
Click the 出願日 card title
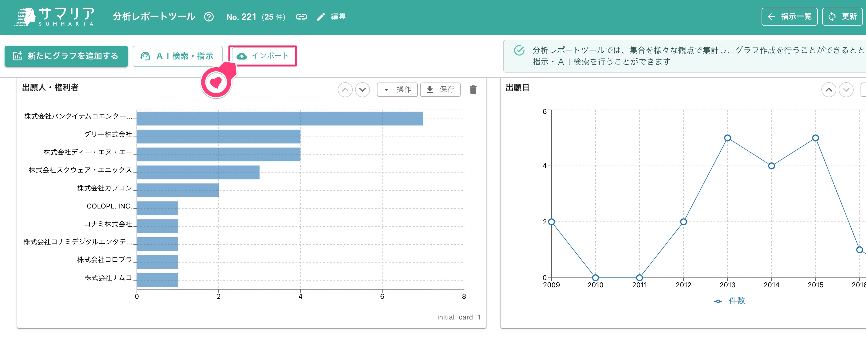tap(517, 87)
